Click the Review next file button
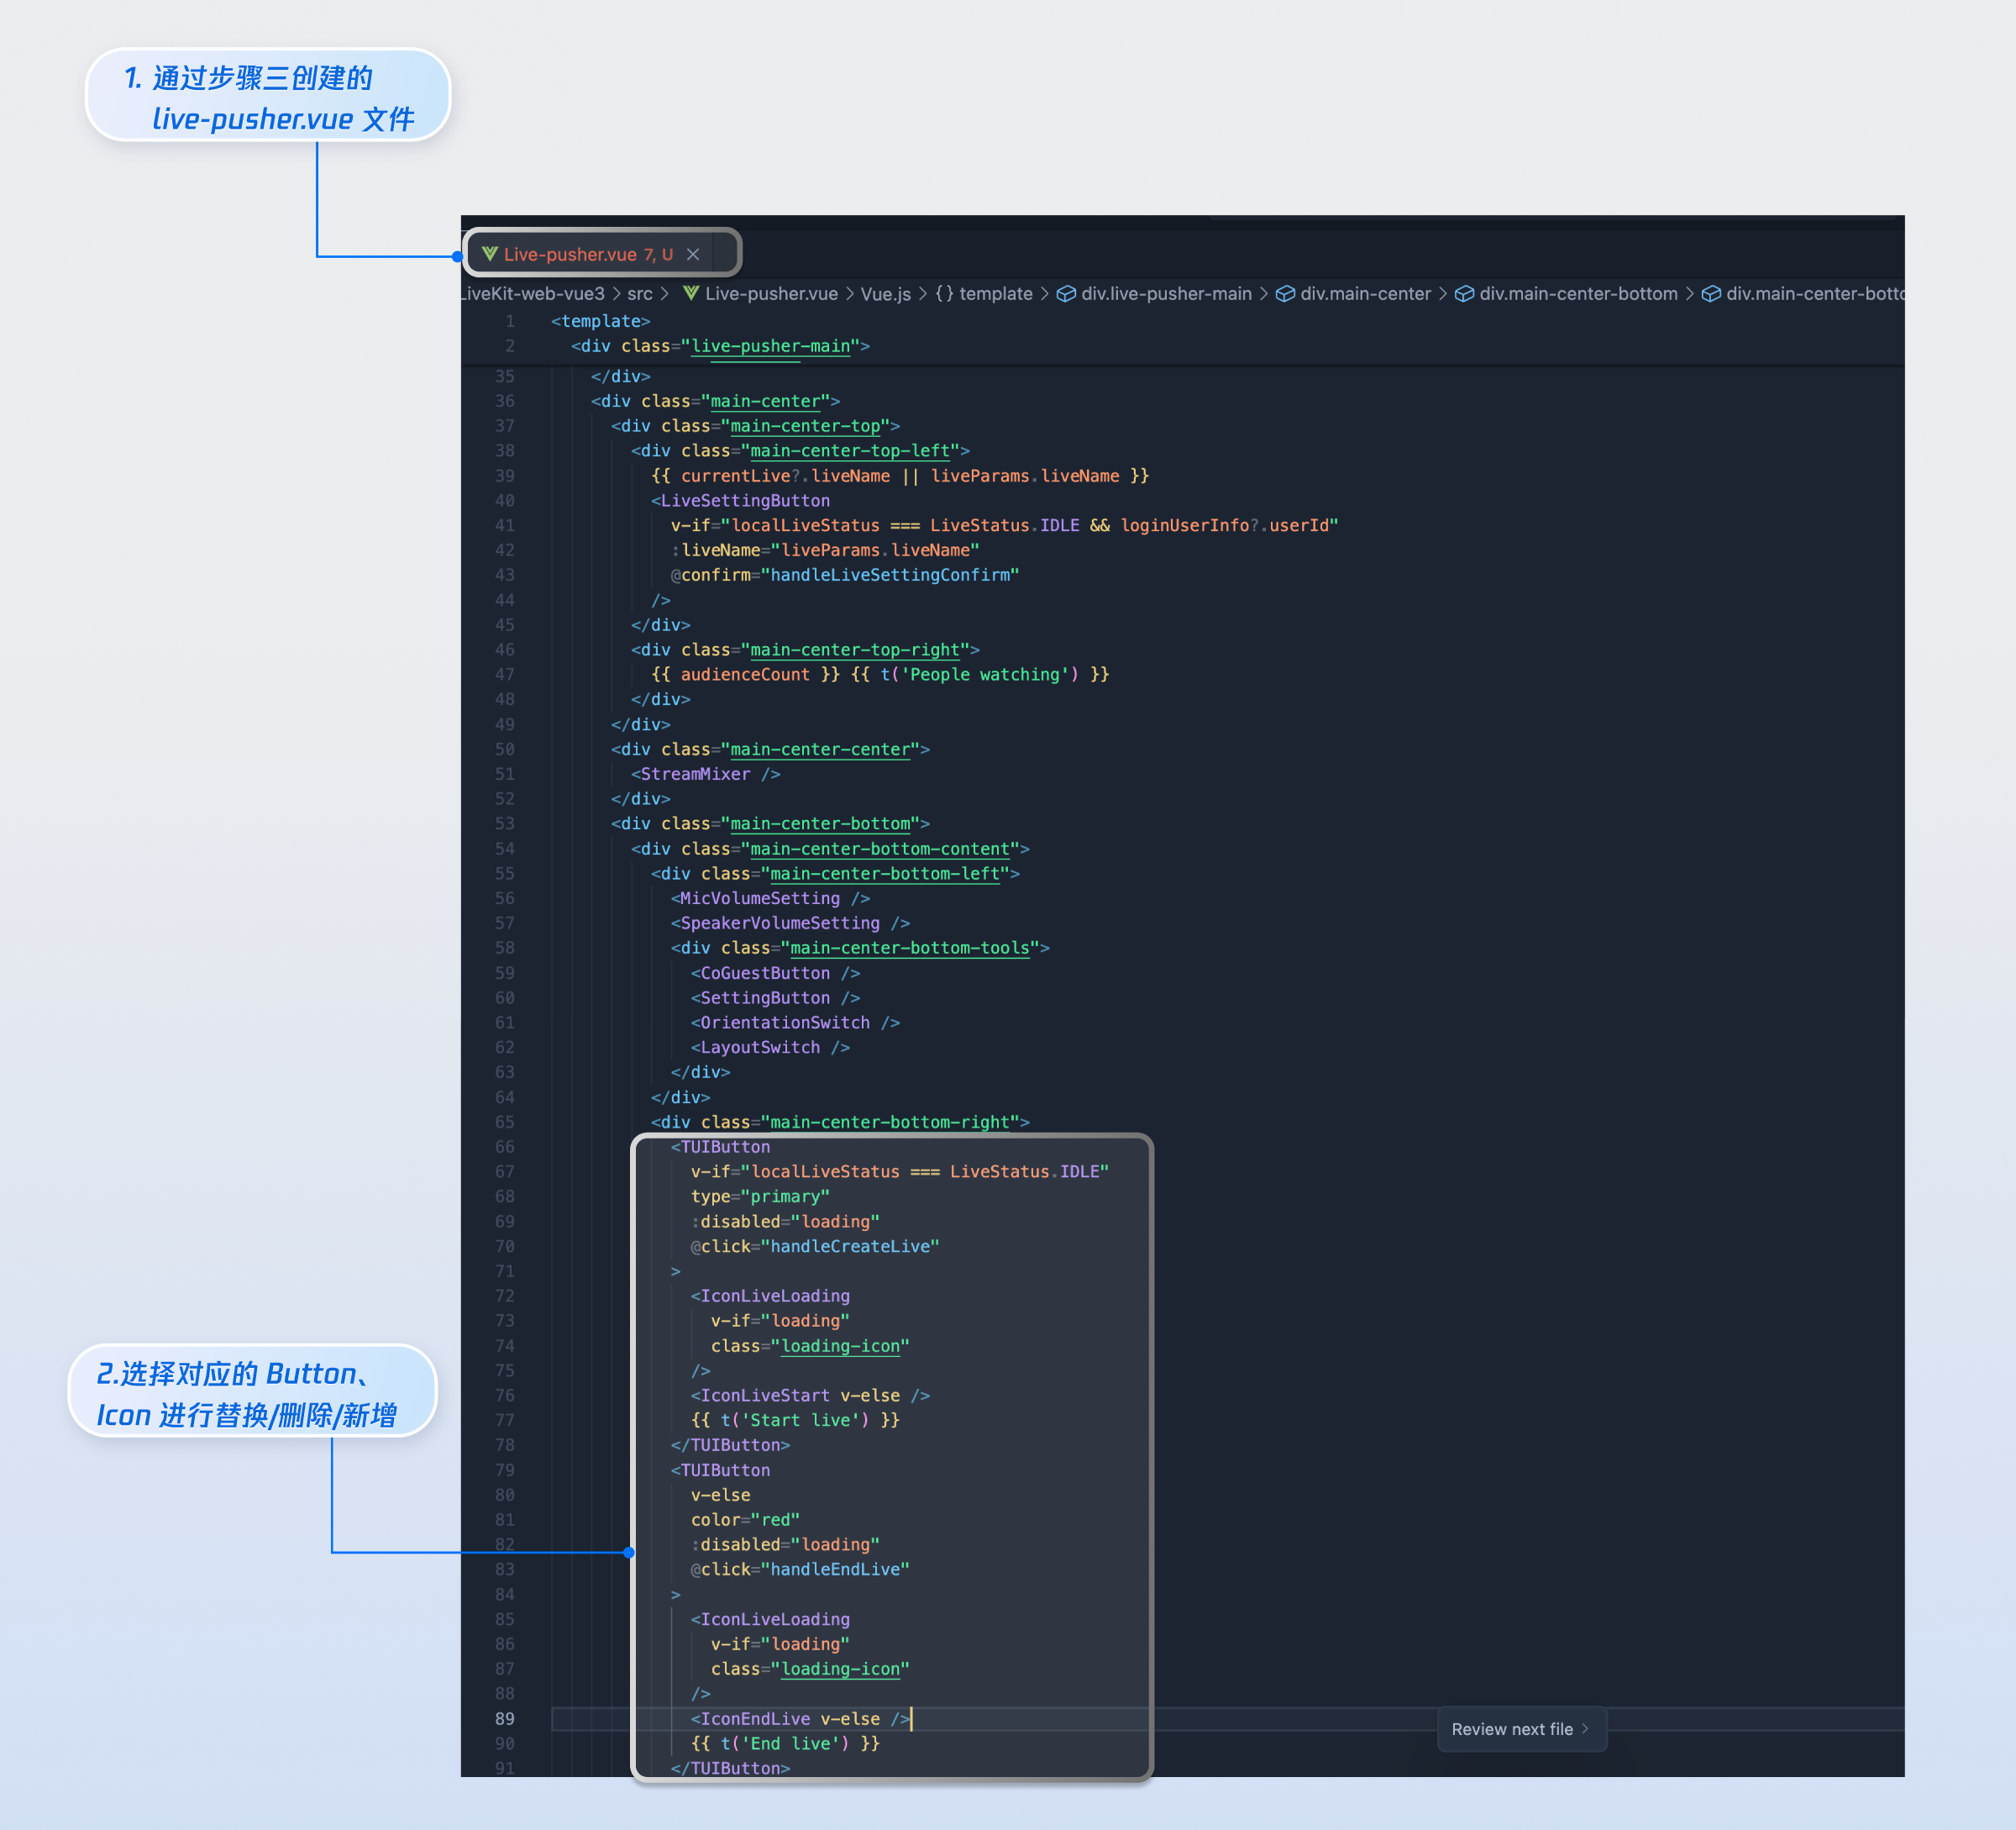 [x=1520, y=1729]
